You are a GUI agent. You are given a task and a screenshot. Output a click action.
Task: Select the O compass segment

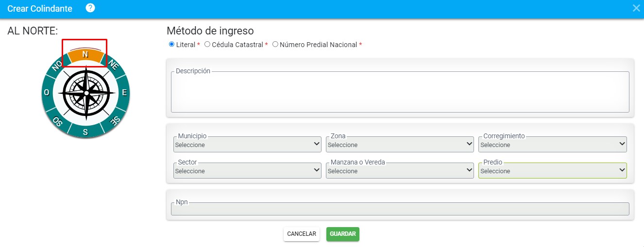47,92
